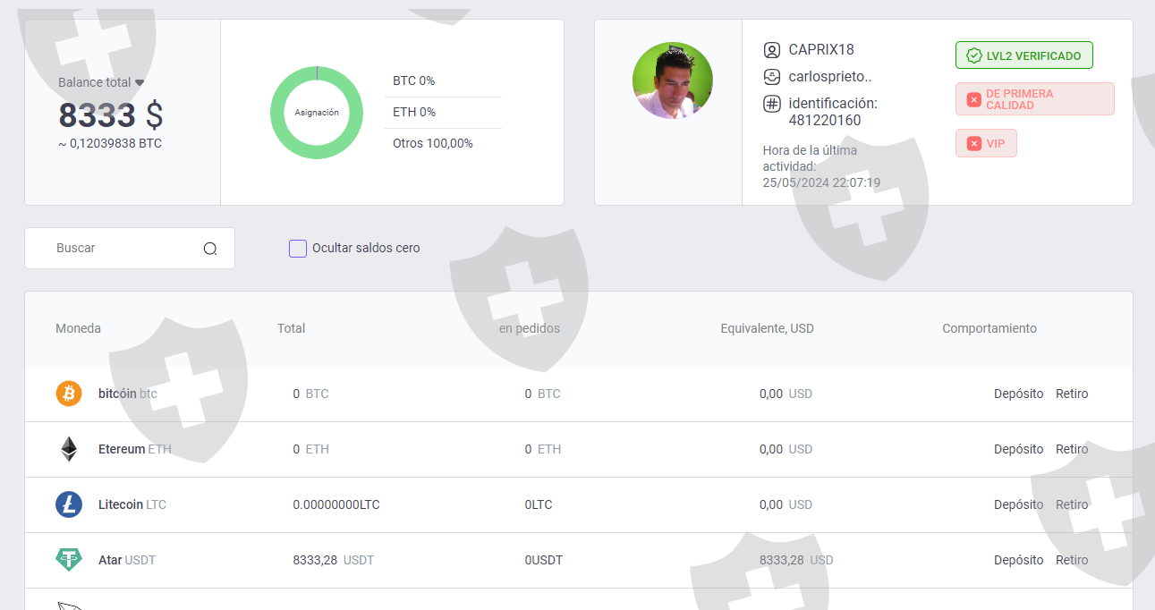The image size is (1155, 610).
Task: Click the username person icon
Action: click(772, 50)
